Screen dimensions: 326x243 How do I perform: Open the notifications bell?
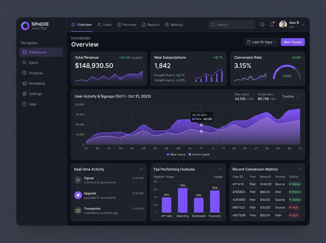click(x=272, y=25)
